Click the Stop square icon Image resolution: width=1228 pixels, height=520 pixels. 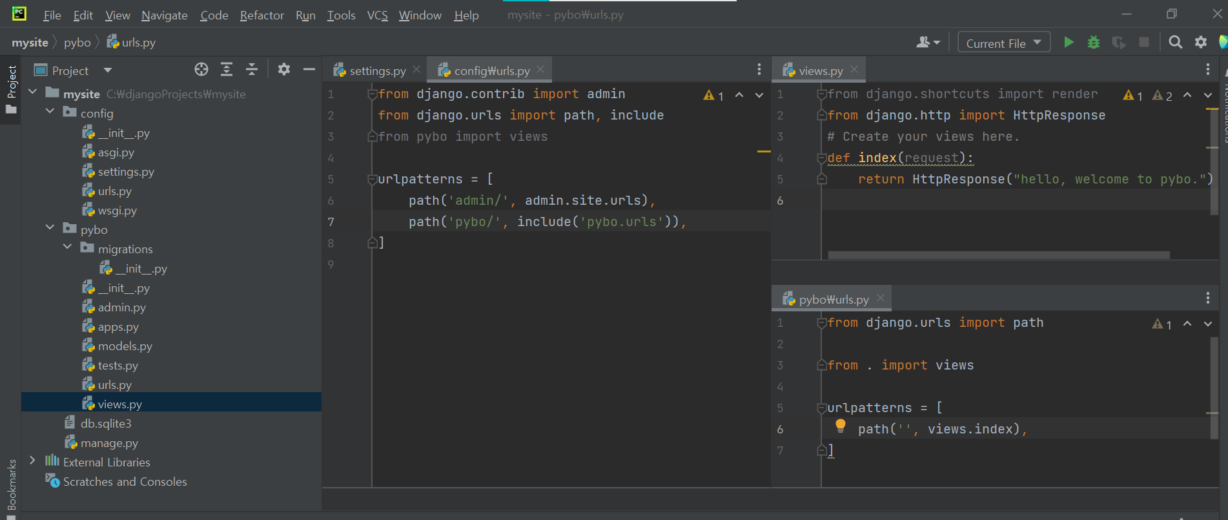1144,42
